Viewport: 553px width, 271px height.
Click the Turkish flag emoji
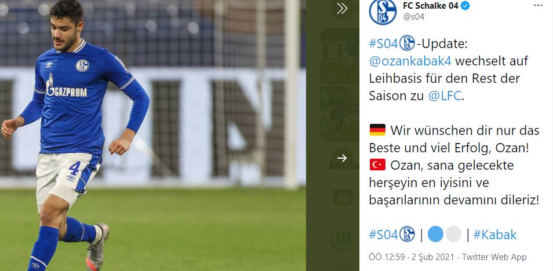pyautogui.click(x=377, y=164)
